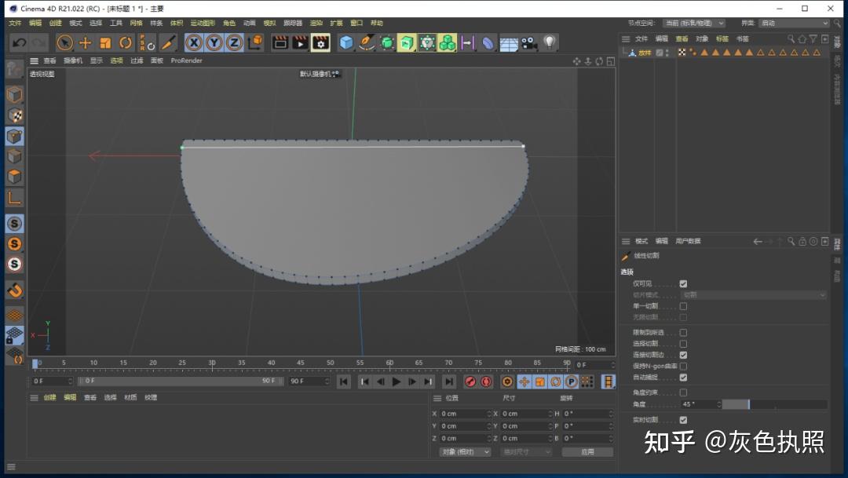Expand the 节点空间 dropdown
Image resolution: width=848 pixels, height=478 pixels.
pyautogui.click(x=693, y=24)
